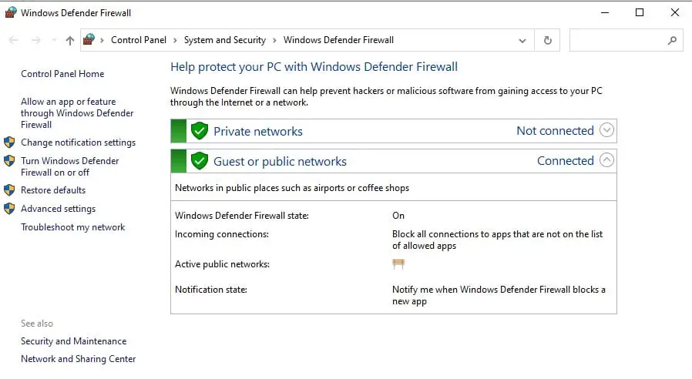Screen dimensions: 692x379
Task: Select Windows Defender Firewall breadcrumb
Action: [338, 40]
